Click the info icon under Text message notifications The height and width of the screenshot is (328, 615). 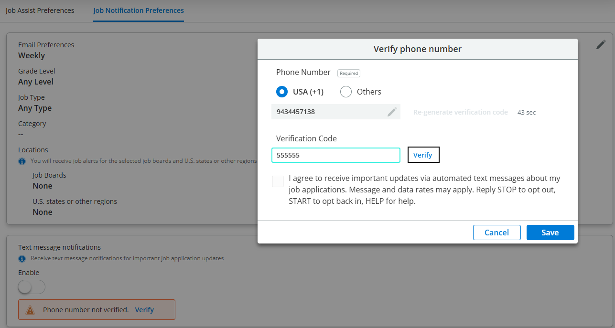pos(22,259)
